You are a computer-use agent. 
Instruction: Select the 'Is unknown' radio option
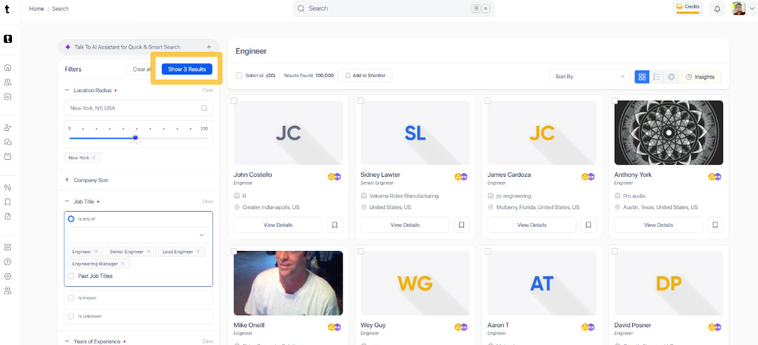(x=71, y=316)
